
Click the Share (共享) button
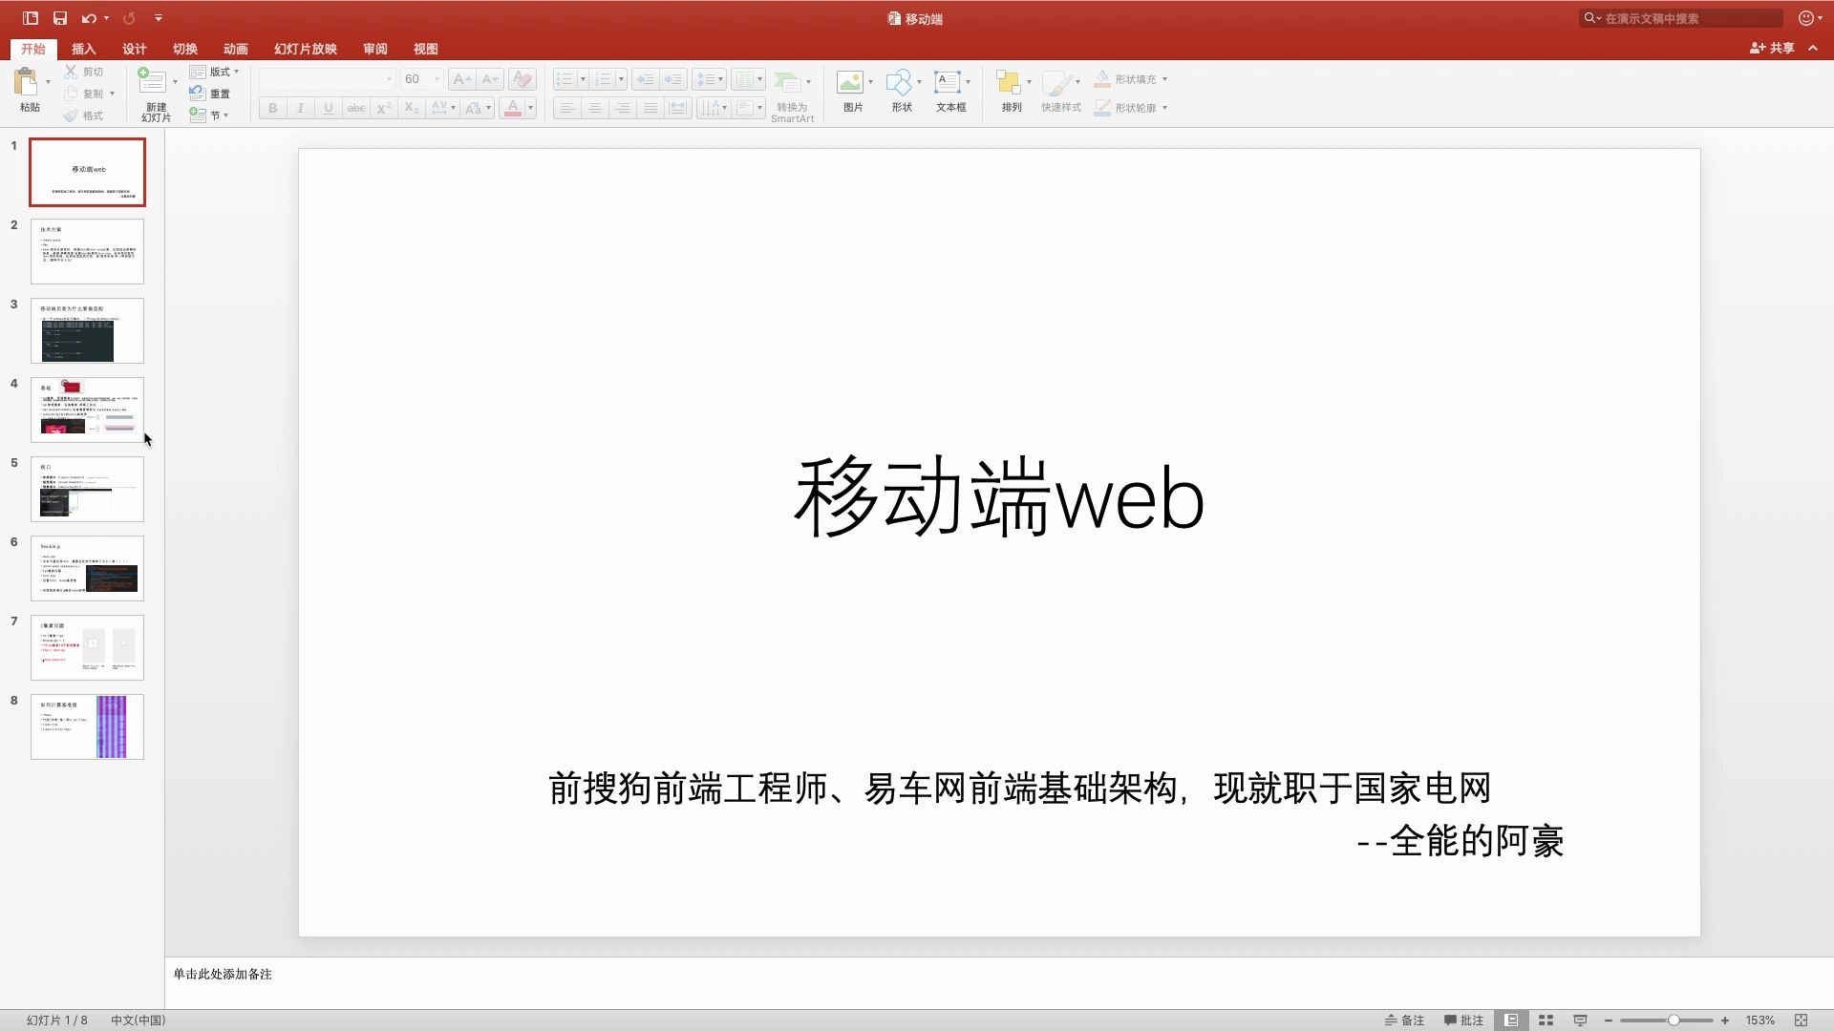pos(1772,48)
